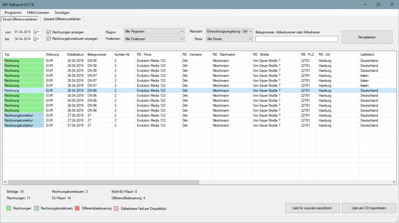
Task: Click the red Differenzbesteuerung legend swatch
Action: click(x=78, y=208)
